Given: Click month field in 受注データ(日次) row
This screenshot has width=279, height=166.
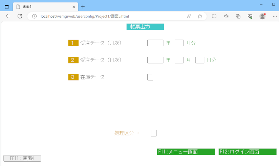Looking at the screenshot, I should click(179, 60).
